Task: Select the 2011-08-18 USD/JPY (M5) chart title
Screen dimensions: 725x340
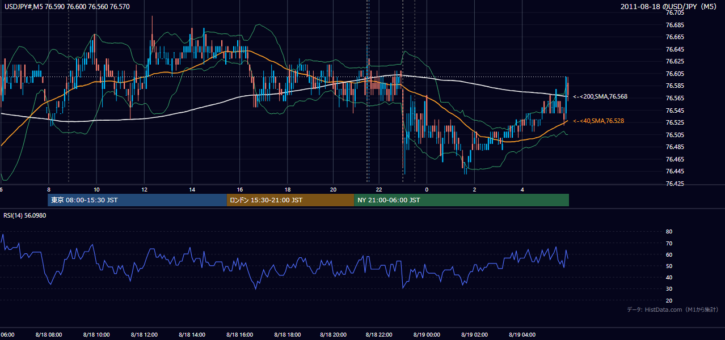Action: [x=669, y=7]
